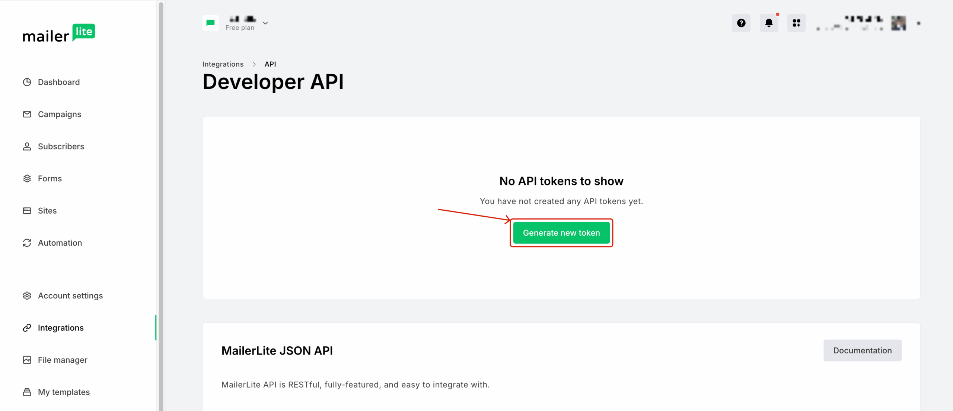This screenshot has width=953, height=411.
Task: Open Account settings
Action: click(x=70, y=295)
